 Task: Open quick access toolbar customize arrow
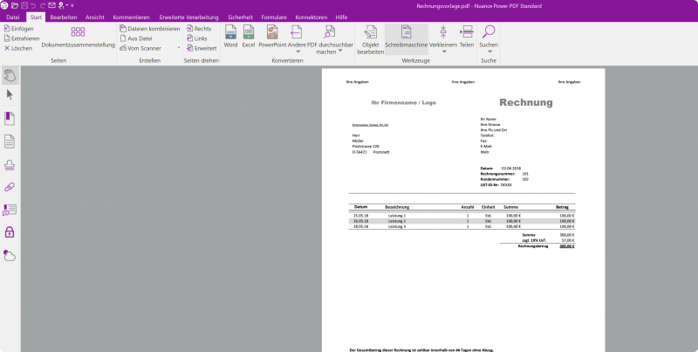click(72, 6)
